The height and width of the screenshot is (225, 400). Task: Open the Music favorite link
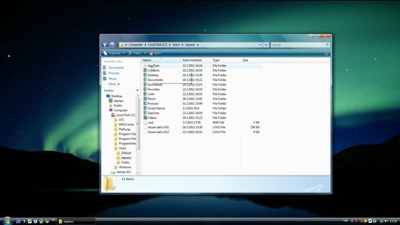tap(112, 79)
